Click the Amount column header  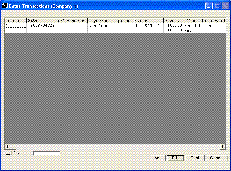[x=173, y=21]
